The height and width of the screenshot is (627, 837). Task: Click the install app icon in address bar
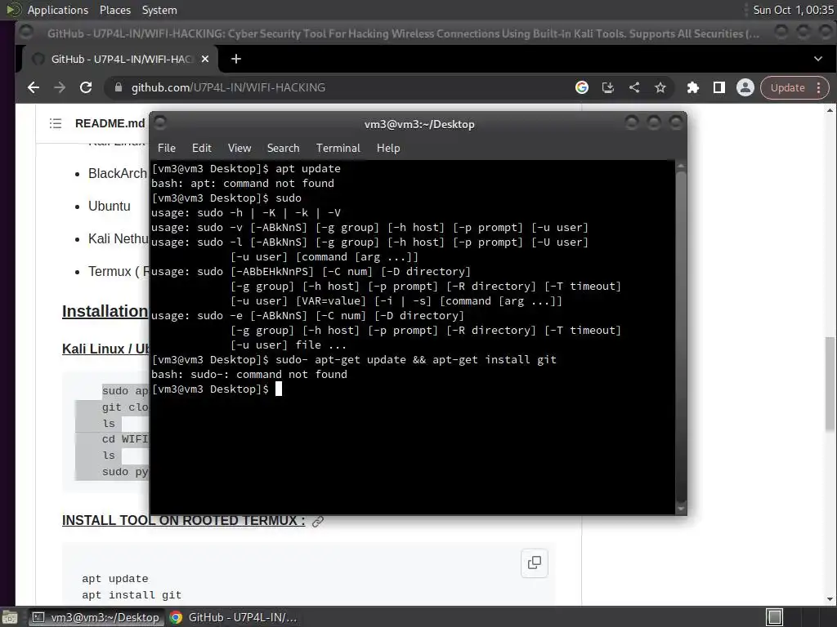coord(608,87)
